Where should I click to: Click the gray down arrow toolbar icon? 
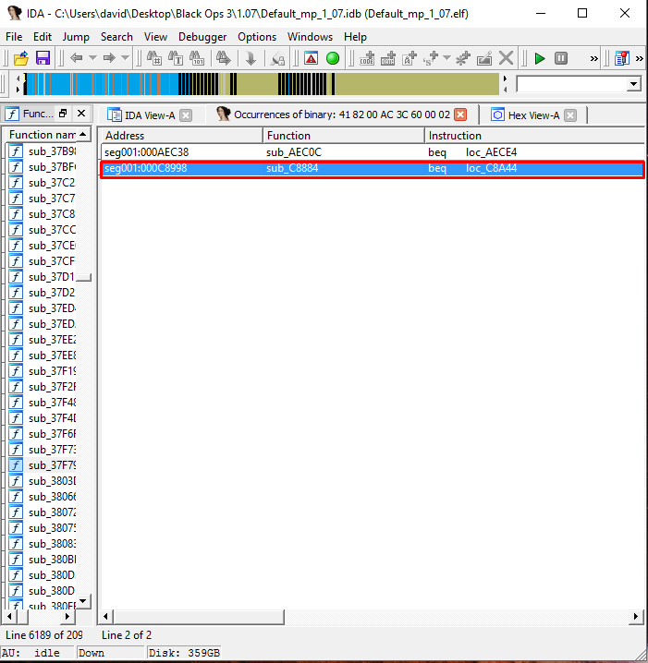tap(251, 58)
